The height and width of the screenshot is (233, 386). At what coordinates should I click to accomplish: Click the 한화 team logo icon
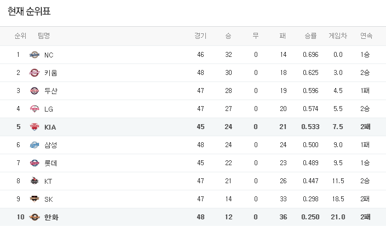(x=34, y=217)
